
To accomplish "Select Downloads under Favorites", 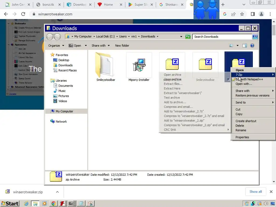I will [63, 65].
